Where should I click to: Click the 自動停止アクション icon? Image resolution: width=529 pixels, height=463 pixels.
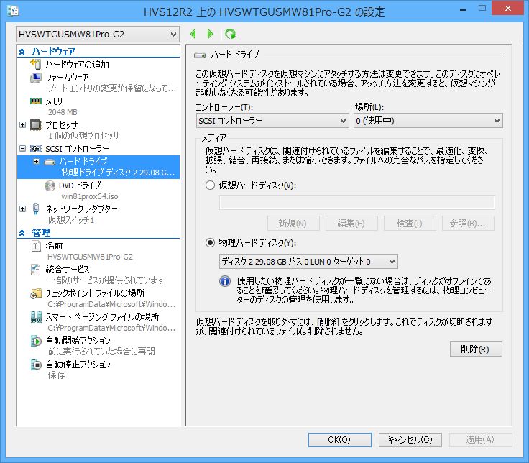[x=36, y=365]
